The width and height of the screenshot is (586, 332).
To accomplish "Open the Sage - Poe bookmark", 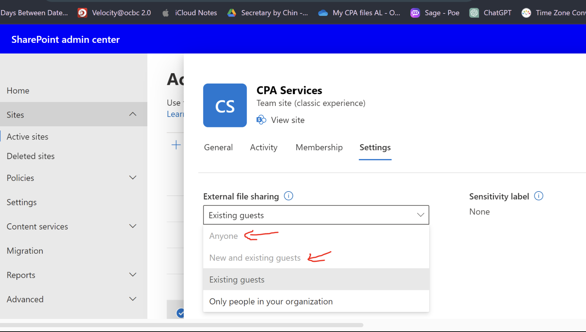I will [x=442, y=13].
